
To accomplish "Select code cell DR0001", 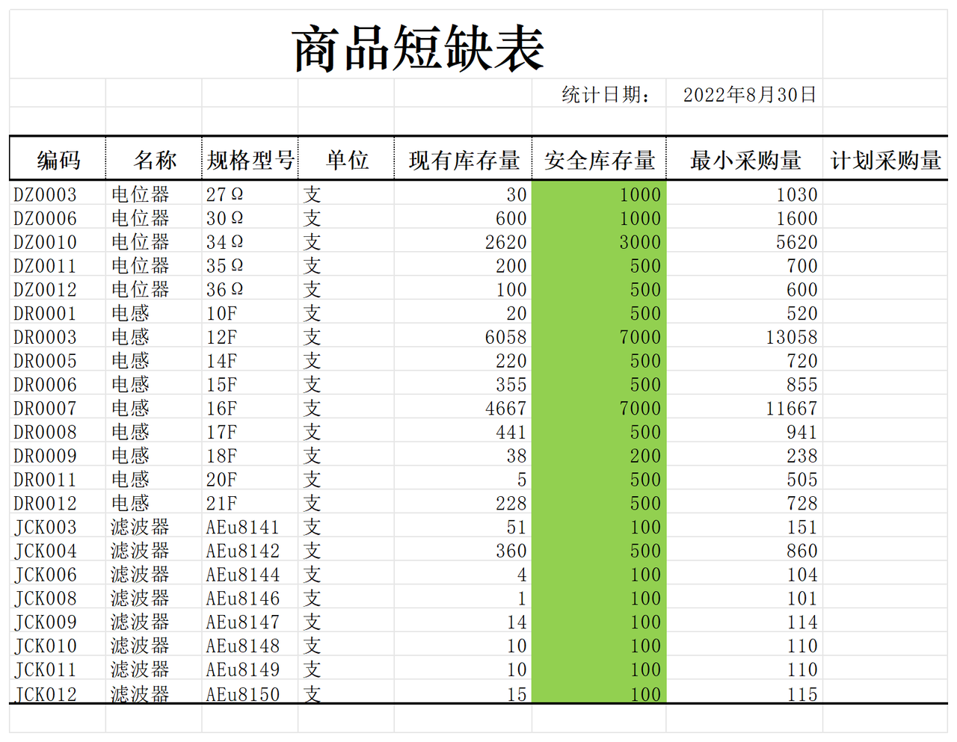I will tap(58, 313).
